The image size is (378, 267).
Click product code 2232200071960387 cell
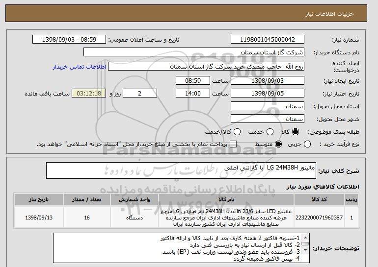[319, 218]
